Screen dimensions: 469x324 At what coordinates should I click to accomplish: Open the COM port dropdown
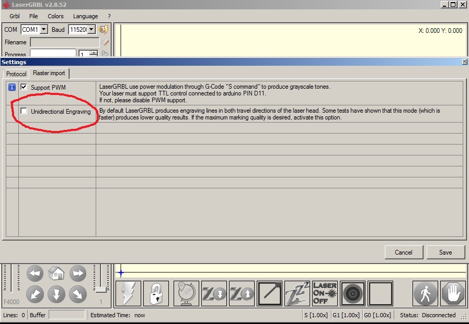point(44,29)
